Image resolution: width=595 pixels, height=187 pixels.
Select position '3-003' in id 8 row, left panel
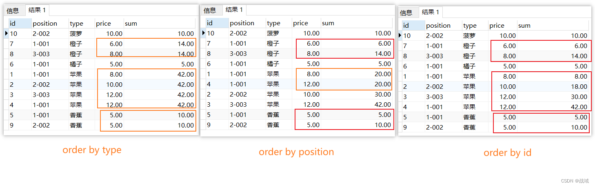click(50, 54)
